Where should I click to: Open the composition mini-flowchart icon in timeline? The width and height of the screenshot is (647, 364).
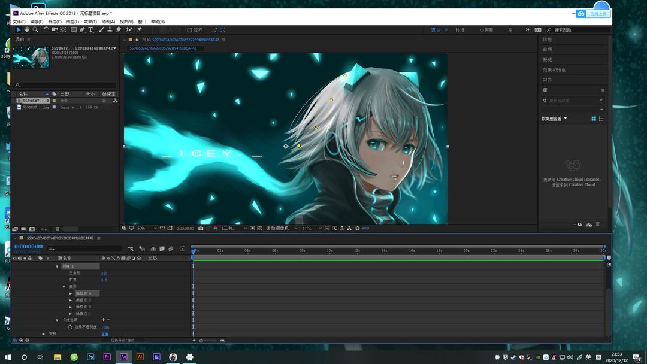(131, 248)
